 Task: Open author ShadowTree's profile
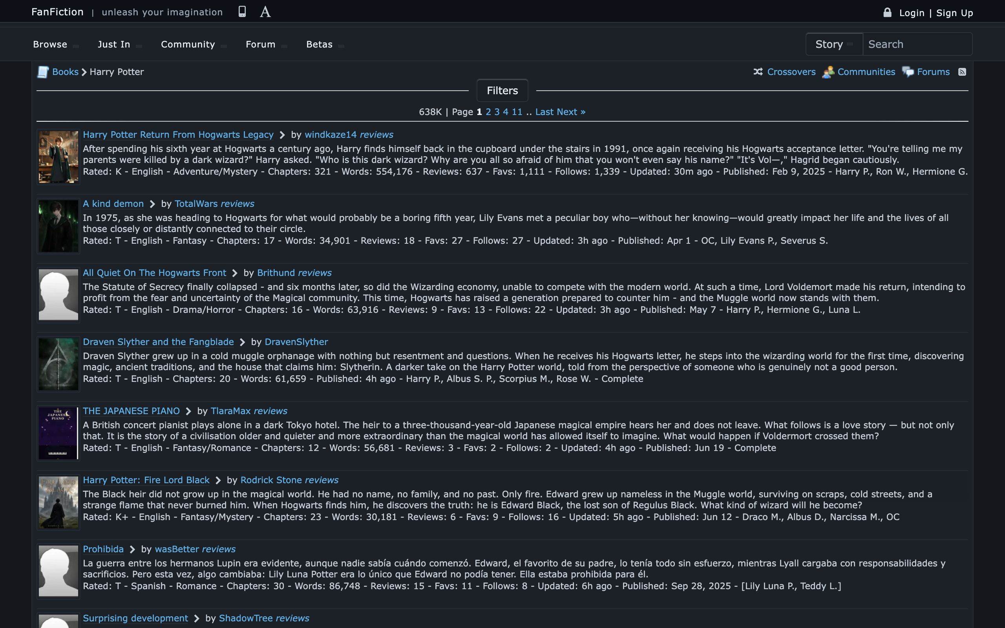[246, 619]
